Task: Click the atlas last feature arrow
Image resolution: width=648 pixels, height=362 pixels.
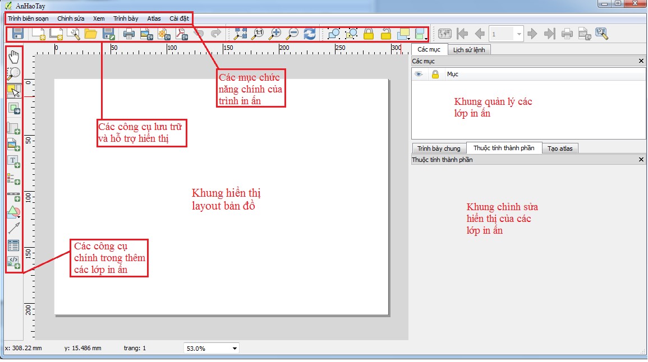Action: tap(550, 34)
